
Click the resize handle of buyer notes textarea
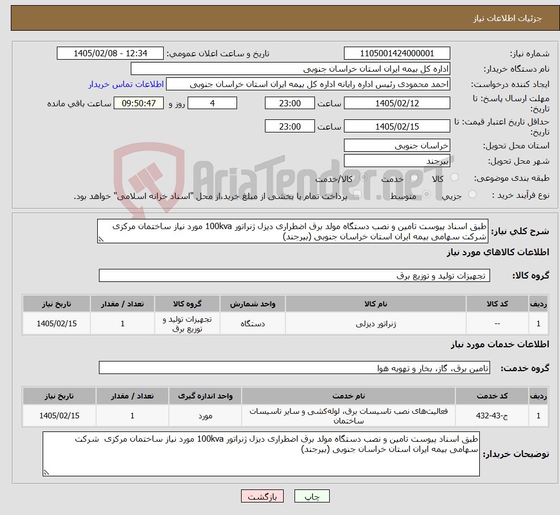46,472
